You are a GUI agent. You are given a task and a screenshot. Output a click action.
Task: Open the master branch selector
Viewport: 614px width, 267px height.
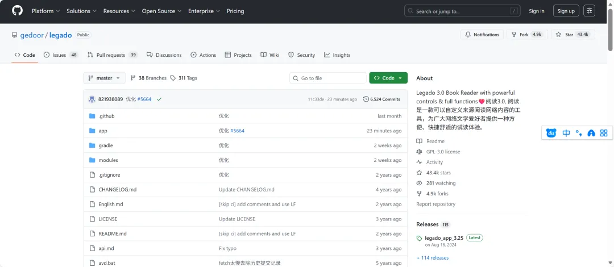[x=104, y=78]
